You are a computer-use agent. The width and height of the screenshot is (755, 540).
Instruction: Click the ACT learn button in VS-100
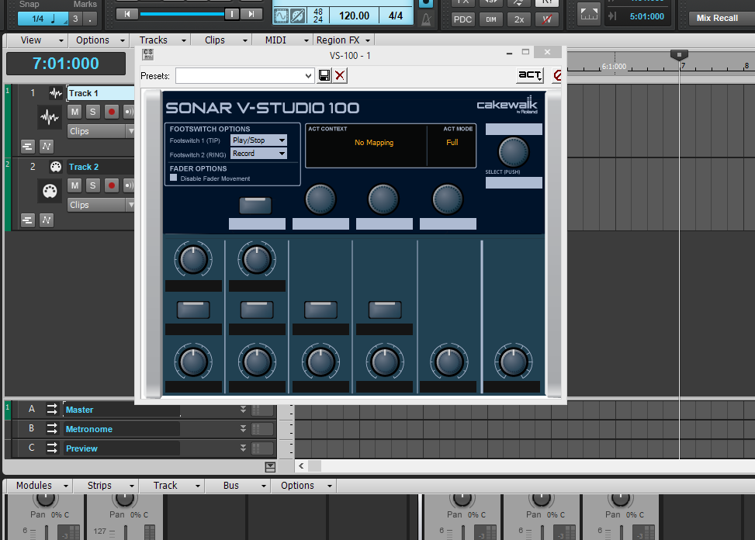pos(530,75)
